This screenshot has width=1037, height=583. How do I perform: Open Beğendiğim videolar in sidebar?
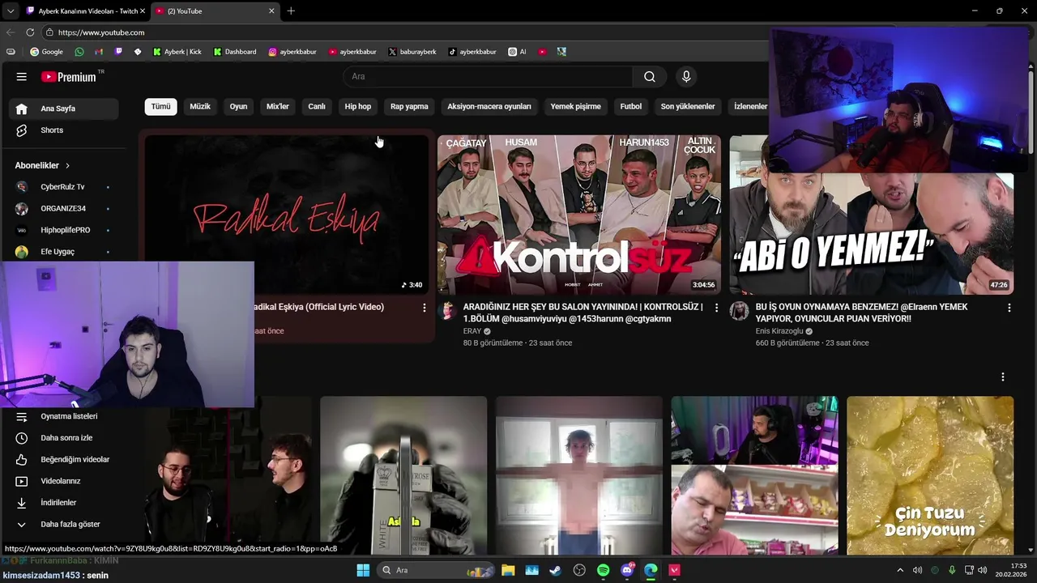coord(64,459)
